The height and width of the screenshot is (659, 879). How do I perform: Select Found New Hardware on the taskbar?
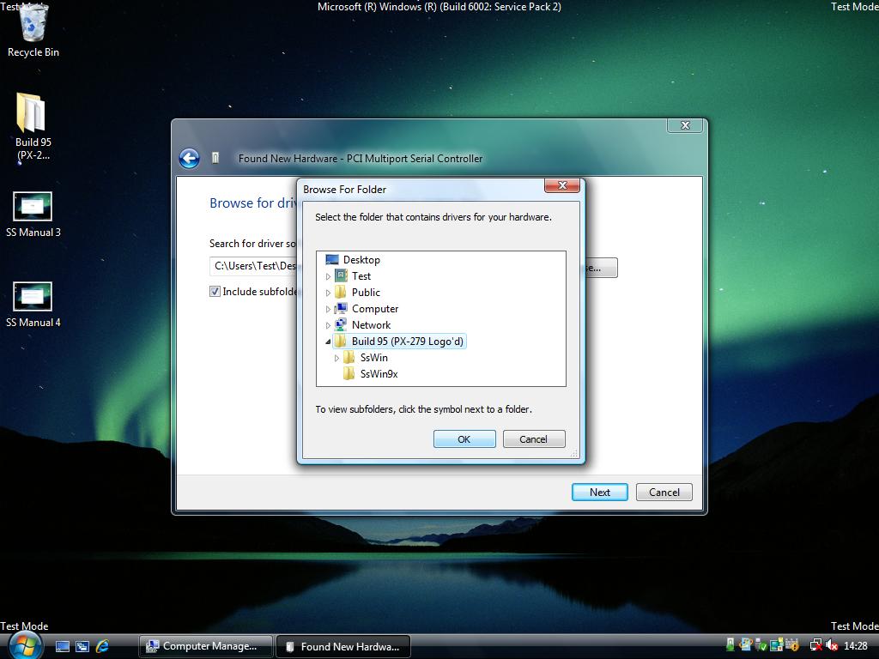pos(343,646)
